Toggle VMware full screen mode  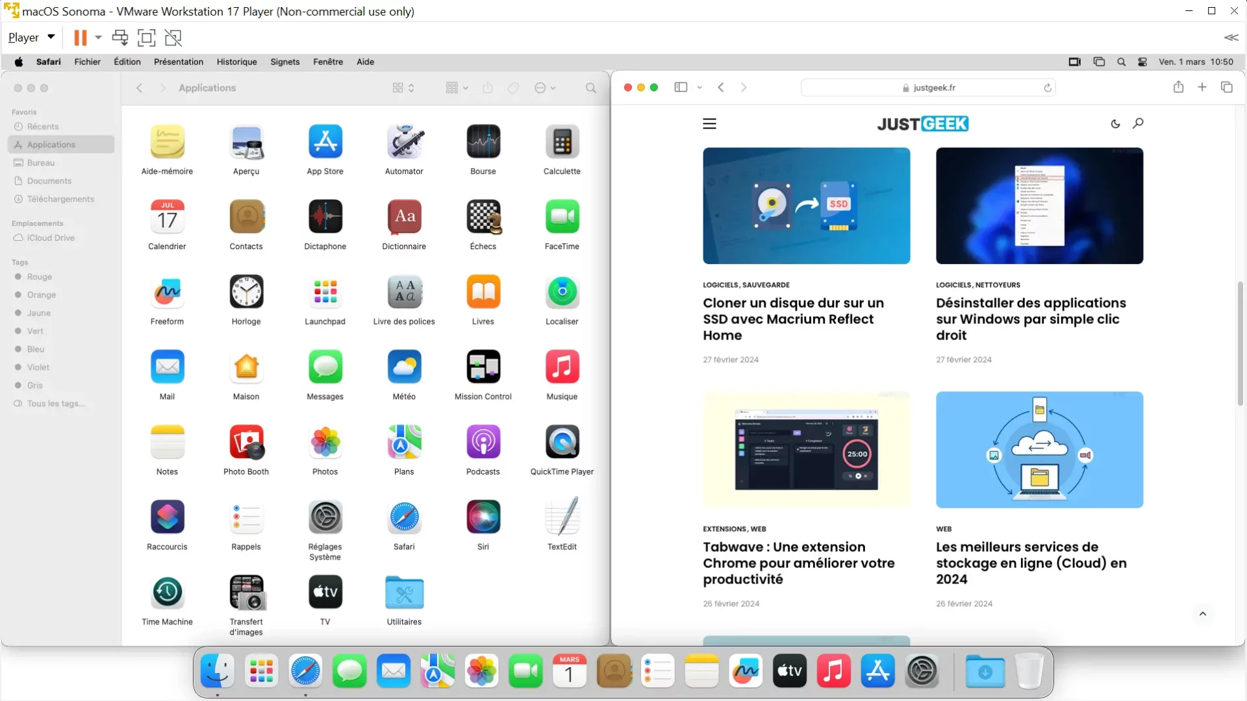pos(147,38)
